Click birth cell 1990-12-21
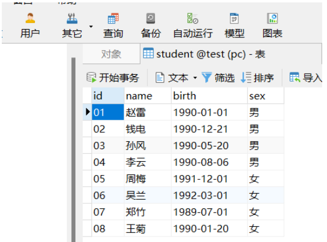Image resolution: width=327 pixels, height=242 pixels. coord(209,129)
